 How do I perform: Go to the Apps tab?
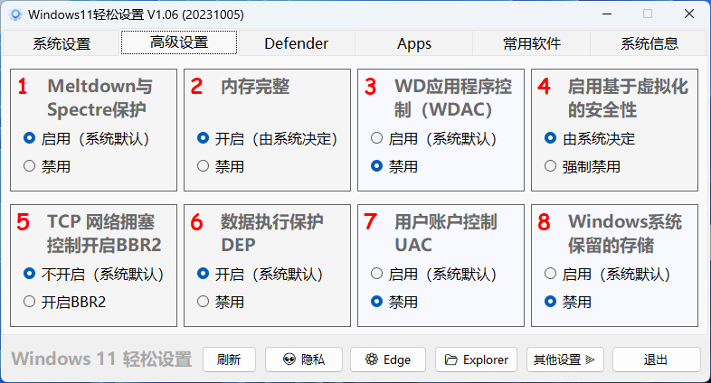414,43
